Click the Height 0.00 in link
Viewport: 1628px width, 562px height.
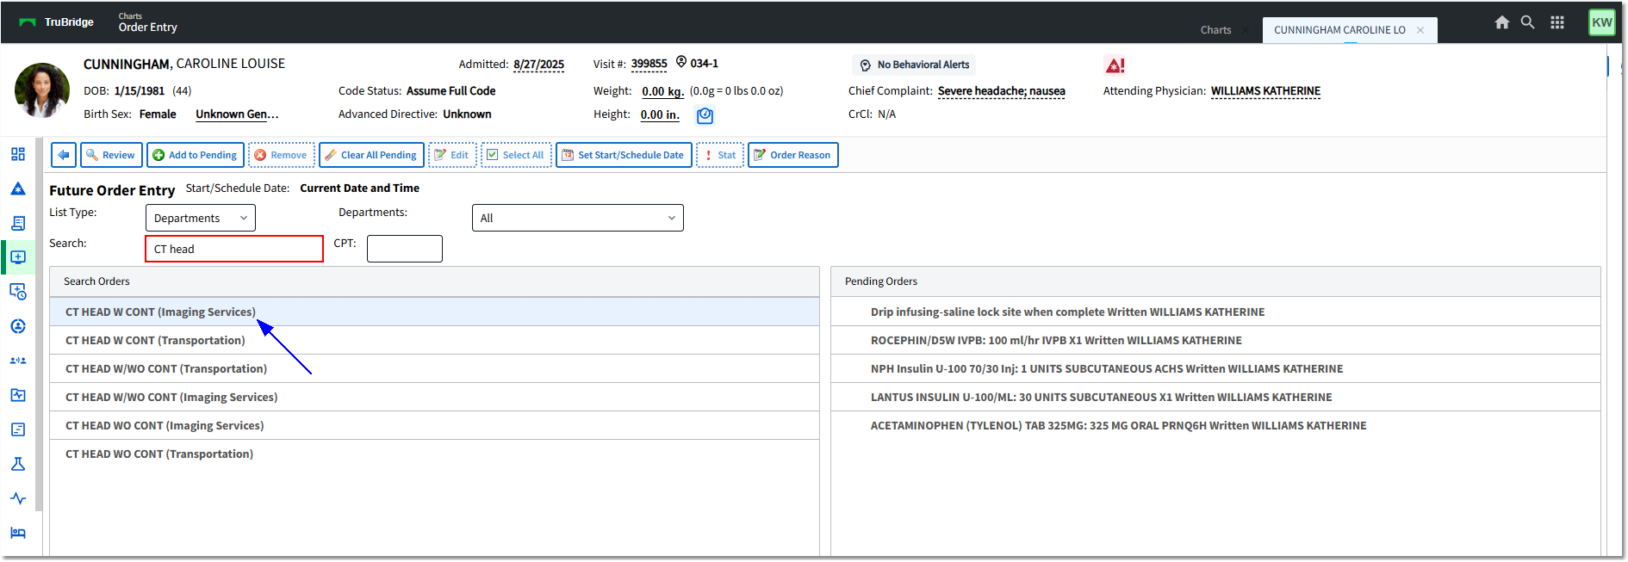(x=660, y=114)
